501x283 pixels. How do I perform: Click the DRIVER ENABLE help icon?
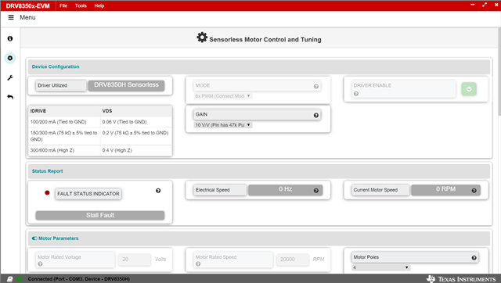356,94
